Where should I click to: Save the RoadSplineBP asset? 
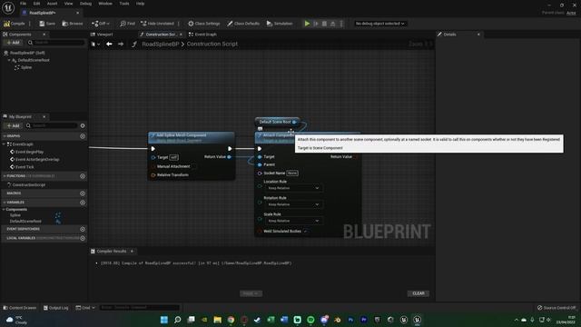pyautogui.click(x=47, y=24)
